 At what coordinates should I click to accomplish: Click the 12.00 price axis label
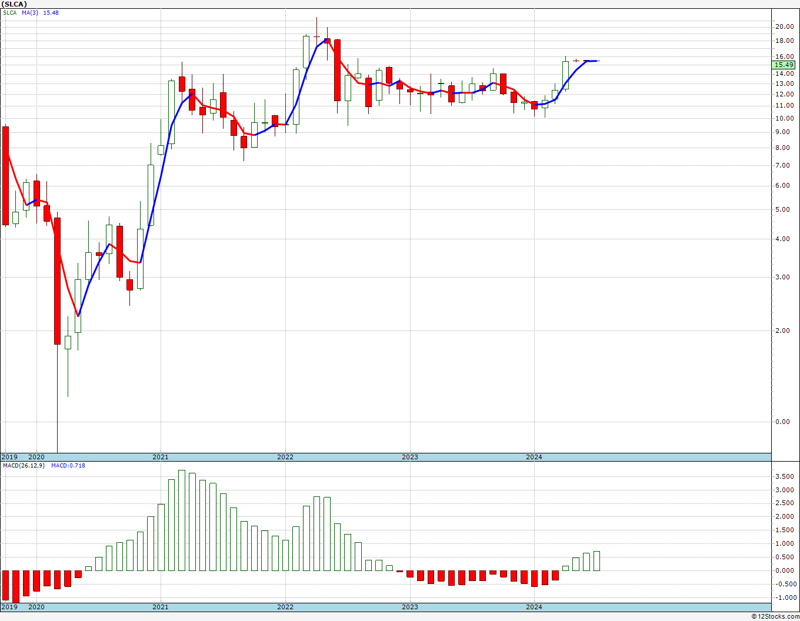coord(784,95)
